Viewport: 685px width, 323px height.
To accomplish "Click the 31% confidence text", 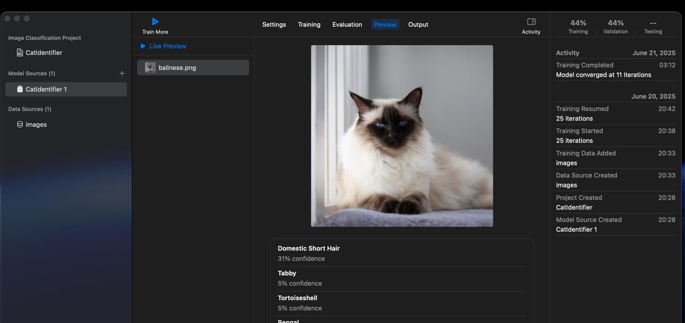I will pos(301,259).
